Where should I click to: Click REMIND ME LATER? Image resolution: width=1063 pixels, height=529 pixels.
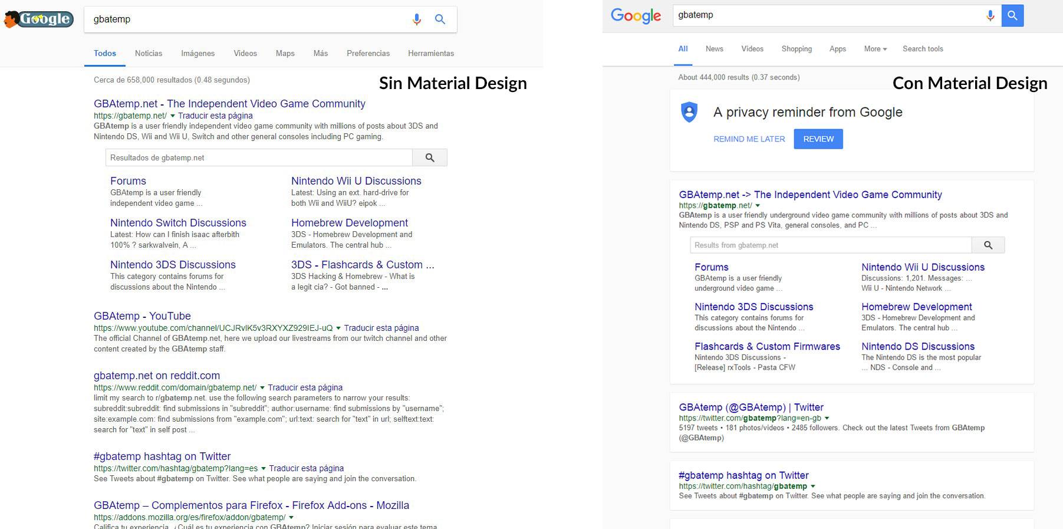749,139
